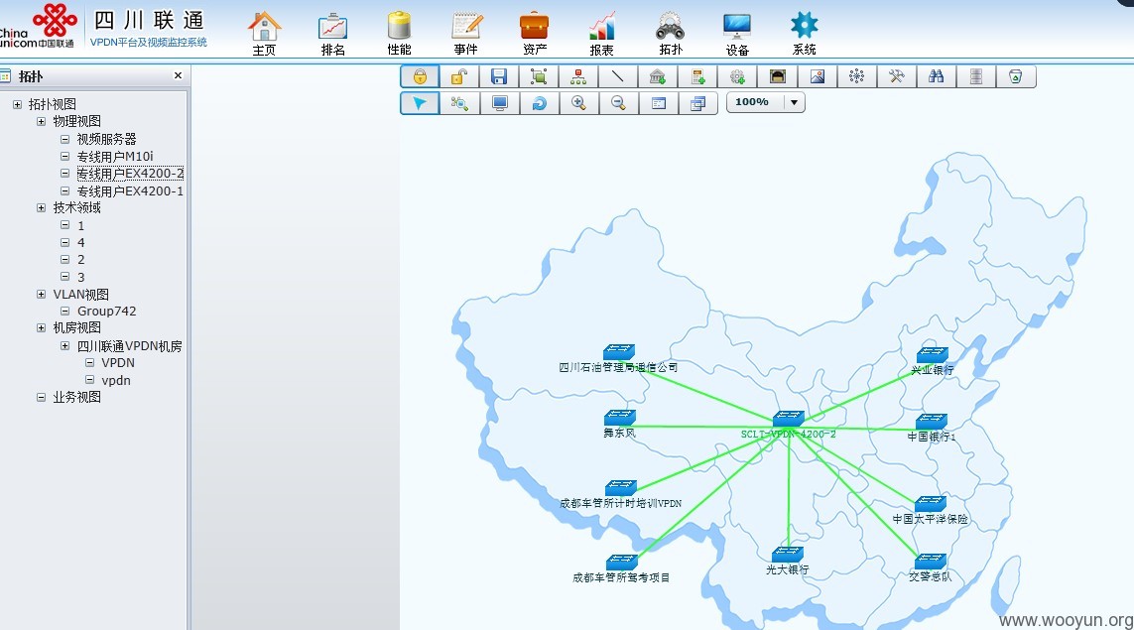Click the hammer and wrench tools icon

click(897, 76)
